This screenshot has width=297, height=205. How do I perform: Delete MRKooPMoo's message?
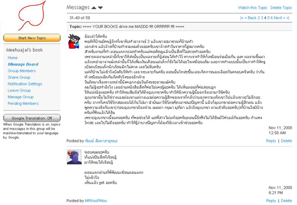(286, 201)
